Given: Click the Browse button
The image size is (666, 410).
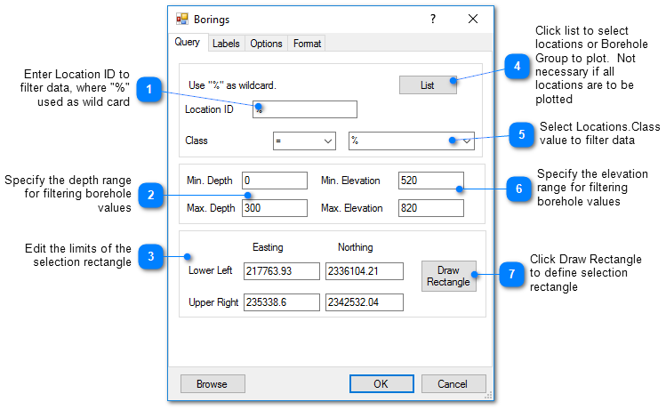Looking at the screenshot, I should tap(213, 384).
